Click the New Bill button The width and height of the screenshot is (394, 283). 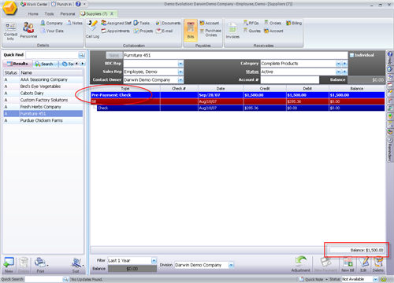(x=348, y=264)
